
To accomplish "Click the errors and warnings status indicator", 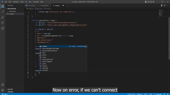I will [x=5, y=94].
